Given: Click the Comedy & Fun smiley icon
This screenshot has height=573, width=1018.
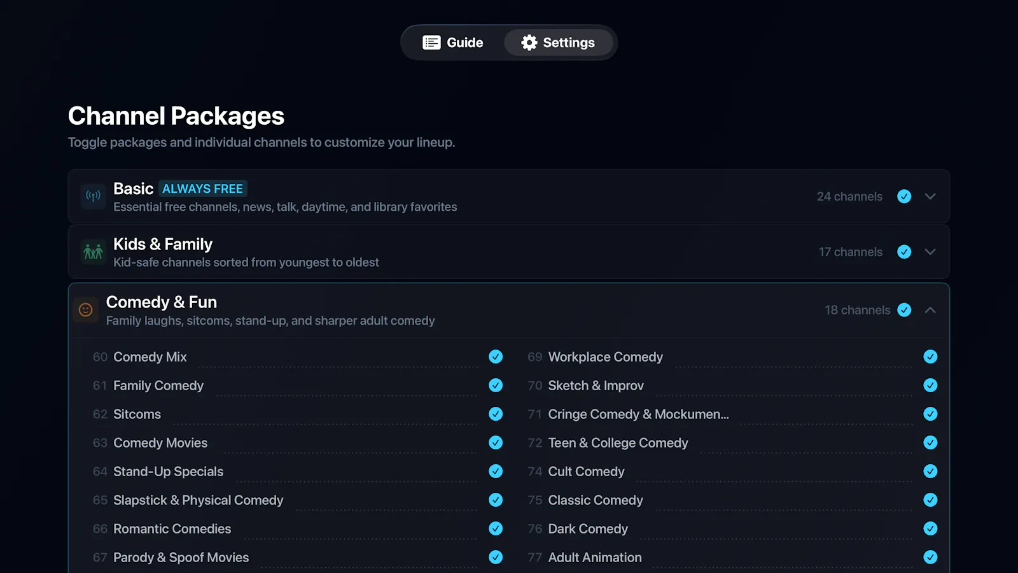Looking at the screenshot, I should point(86,310).
